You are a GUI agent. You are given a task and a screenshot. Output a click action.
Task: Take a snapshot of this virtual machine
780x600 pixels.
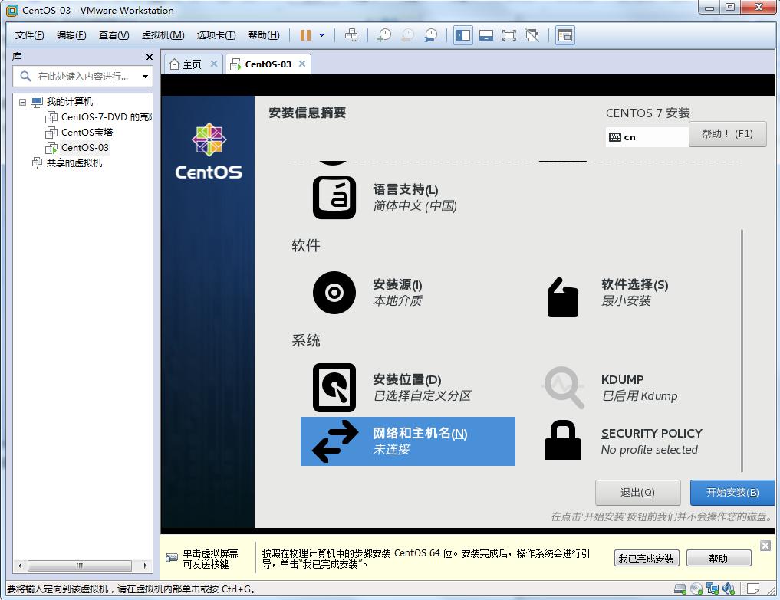pyautogui.click(x=384, y=35)
